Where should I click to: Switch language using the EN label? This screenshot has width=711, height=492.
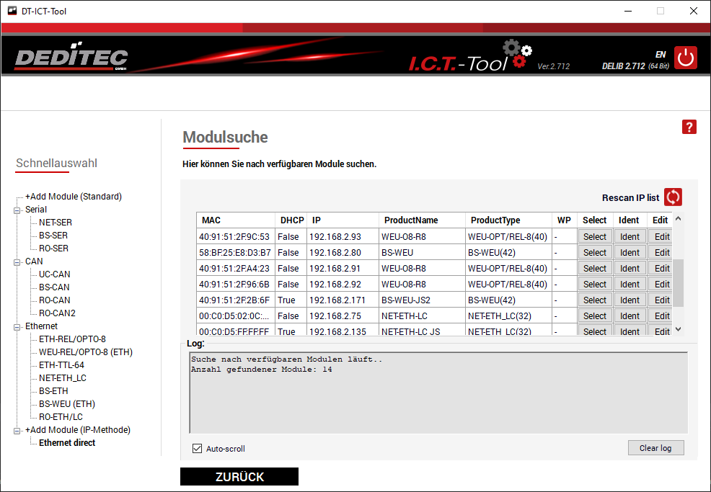[x=660, y=54]
